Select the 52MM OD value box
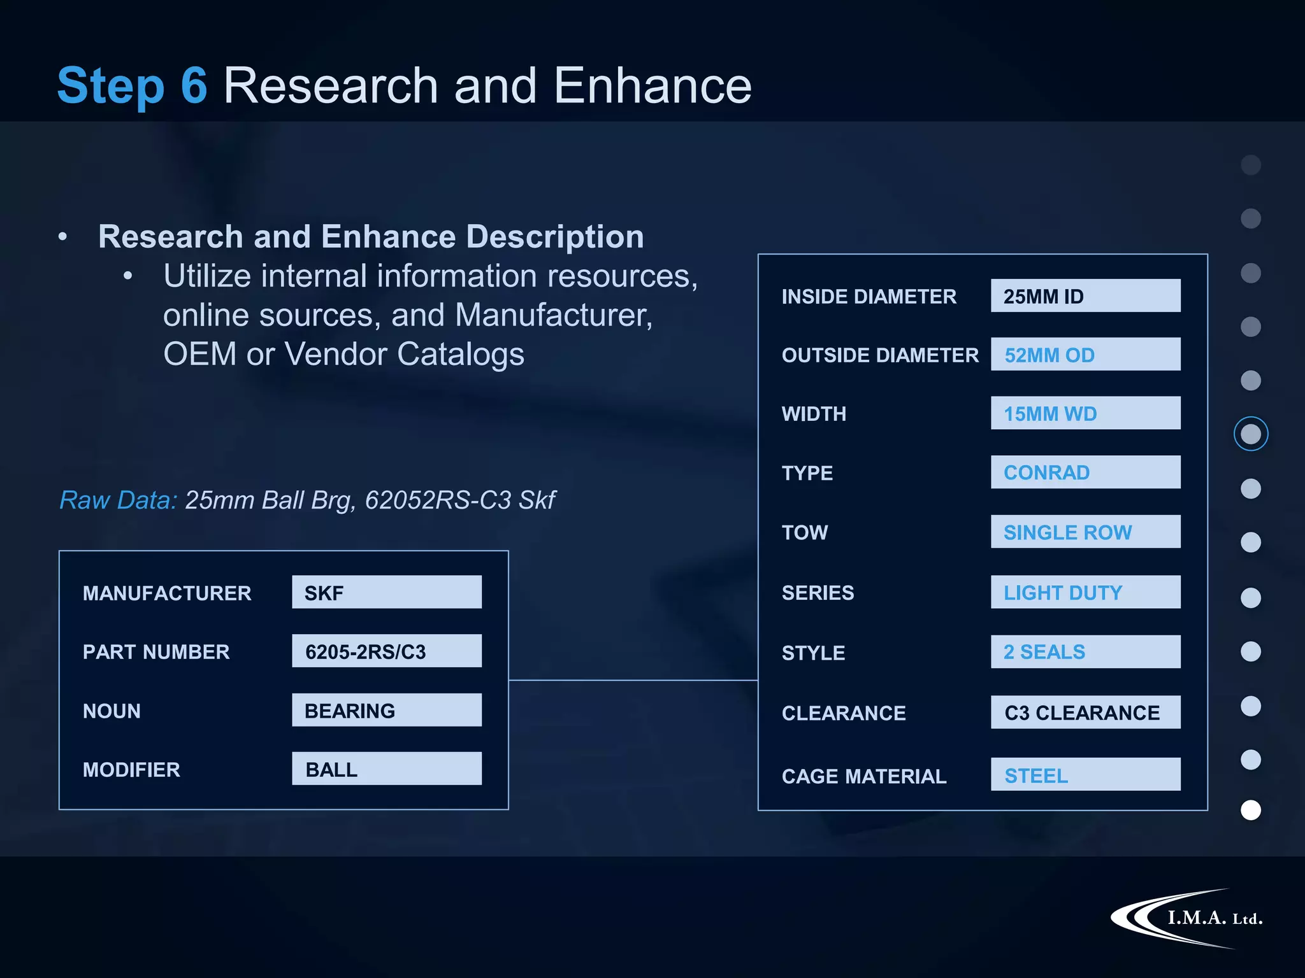 [x=1085, y=355]
